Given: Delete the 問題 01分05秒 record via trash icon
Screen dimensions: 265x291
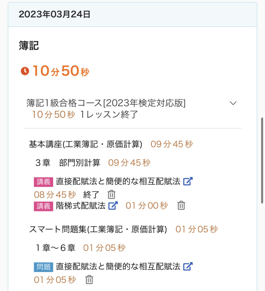Looking at the screenshot, I should [x=89, y=280].
